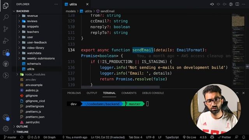The width and height of the screenshot is (249, 140).
Task: Go to previous change icon in editor toolbar
Action: tap(212, 4)
